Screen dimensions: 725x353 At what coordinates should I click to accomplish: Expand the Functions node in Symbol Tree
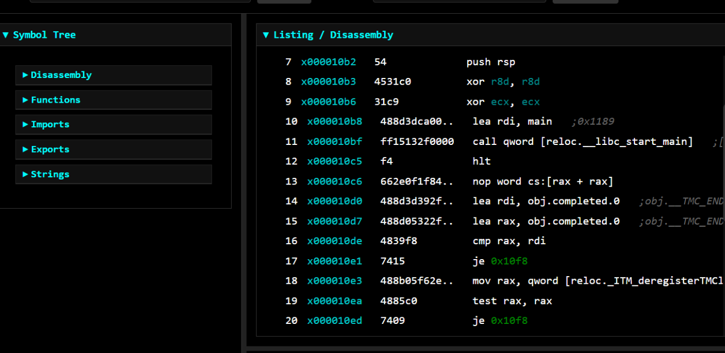tap(114, 100)
